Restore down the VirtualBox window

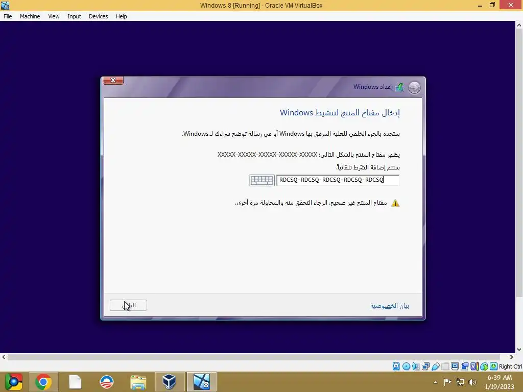pos(492,5)
